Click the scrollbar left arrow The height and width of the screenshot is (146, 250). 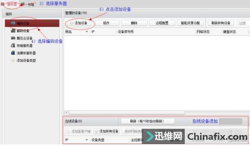(x=66, y=113)
